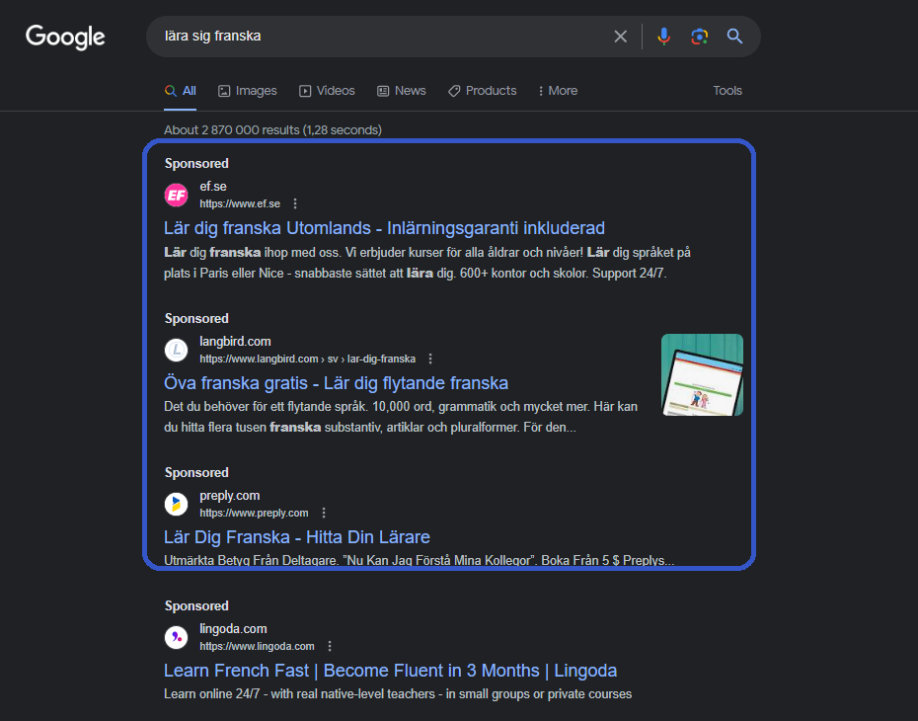Open 'Öva franska gratis' Langbird link

336,383
